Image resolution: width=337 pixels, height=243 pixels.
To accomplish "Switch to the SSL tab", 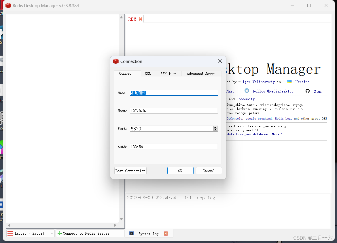I will pos(148,74).
